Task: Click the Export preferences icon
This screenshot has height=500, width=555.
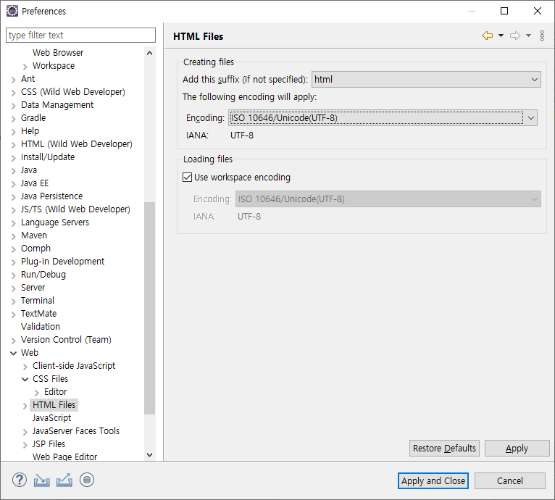Action: click(x=64, y=480)
